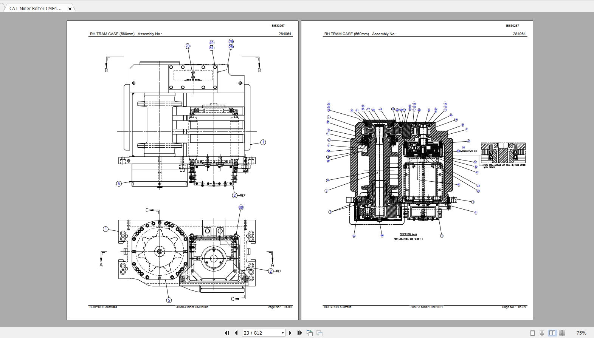The image size is (594, 338).
Task: Select two-page facing view
Action: click(552, 333)
